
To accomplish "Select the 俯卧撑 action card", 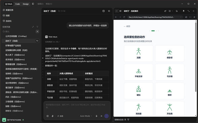I will point(170,53).
